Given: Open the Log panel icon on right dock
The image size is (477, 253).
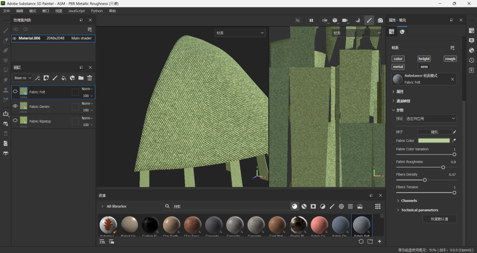Looking at the screenshot, I should tap(471, 71).
